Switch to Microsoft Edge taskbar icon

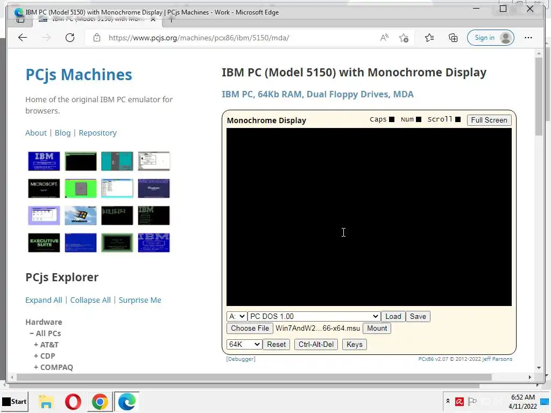[x=127, y=401]
